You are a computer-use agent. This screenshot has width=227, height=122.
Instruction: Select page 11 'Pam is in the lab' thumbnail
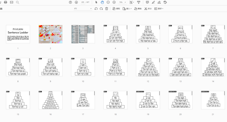(115, 67)
